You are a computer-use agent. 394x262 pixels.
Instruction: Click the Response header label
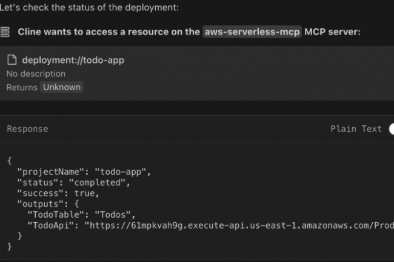pyautogui.click(x=27, y=129)
